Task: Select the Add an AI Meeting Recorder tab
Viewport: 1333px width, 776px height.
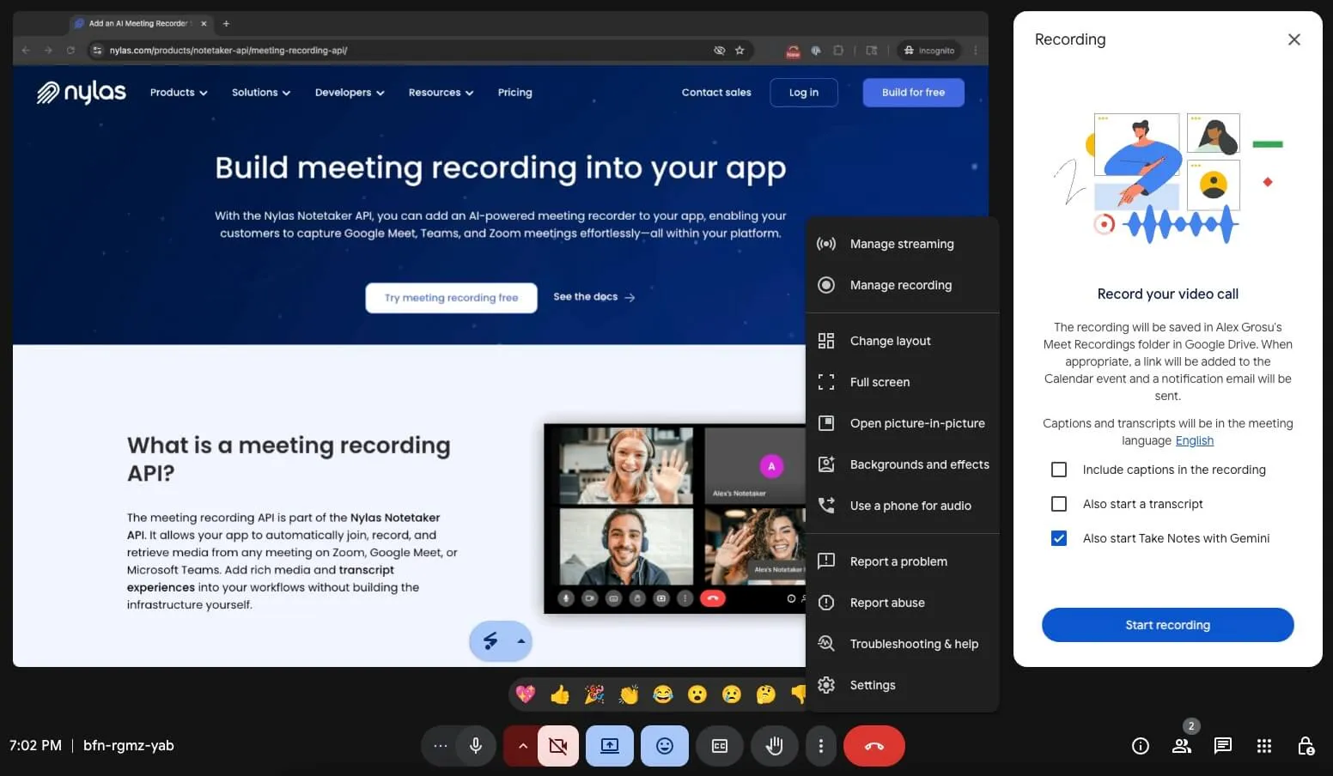Action: tap(139, 23)
